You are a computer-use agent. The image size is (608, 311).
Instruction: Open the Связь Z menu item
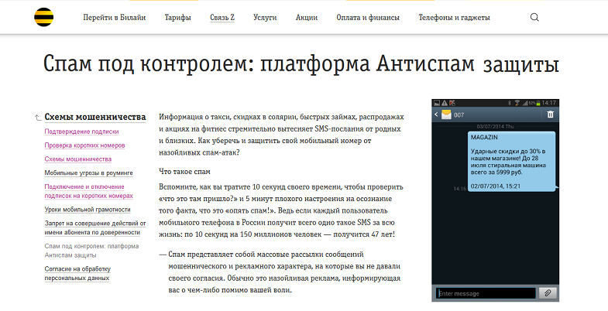point(222,18)
